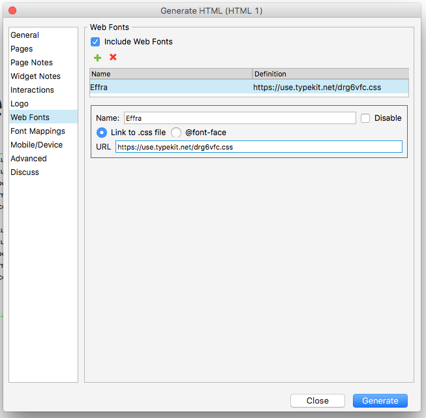The height and width of the screenshot is (418, 426).
Task: Go to Mobile/Device settings
Action: pos(37,145)
